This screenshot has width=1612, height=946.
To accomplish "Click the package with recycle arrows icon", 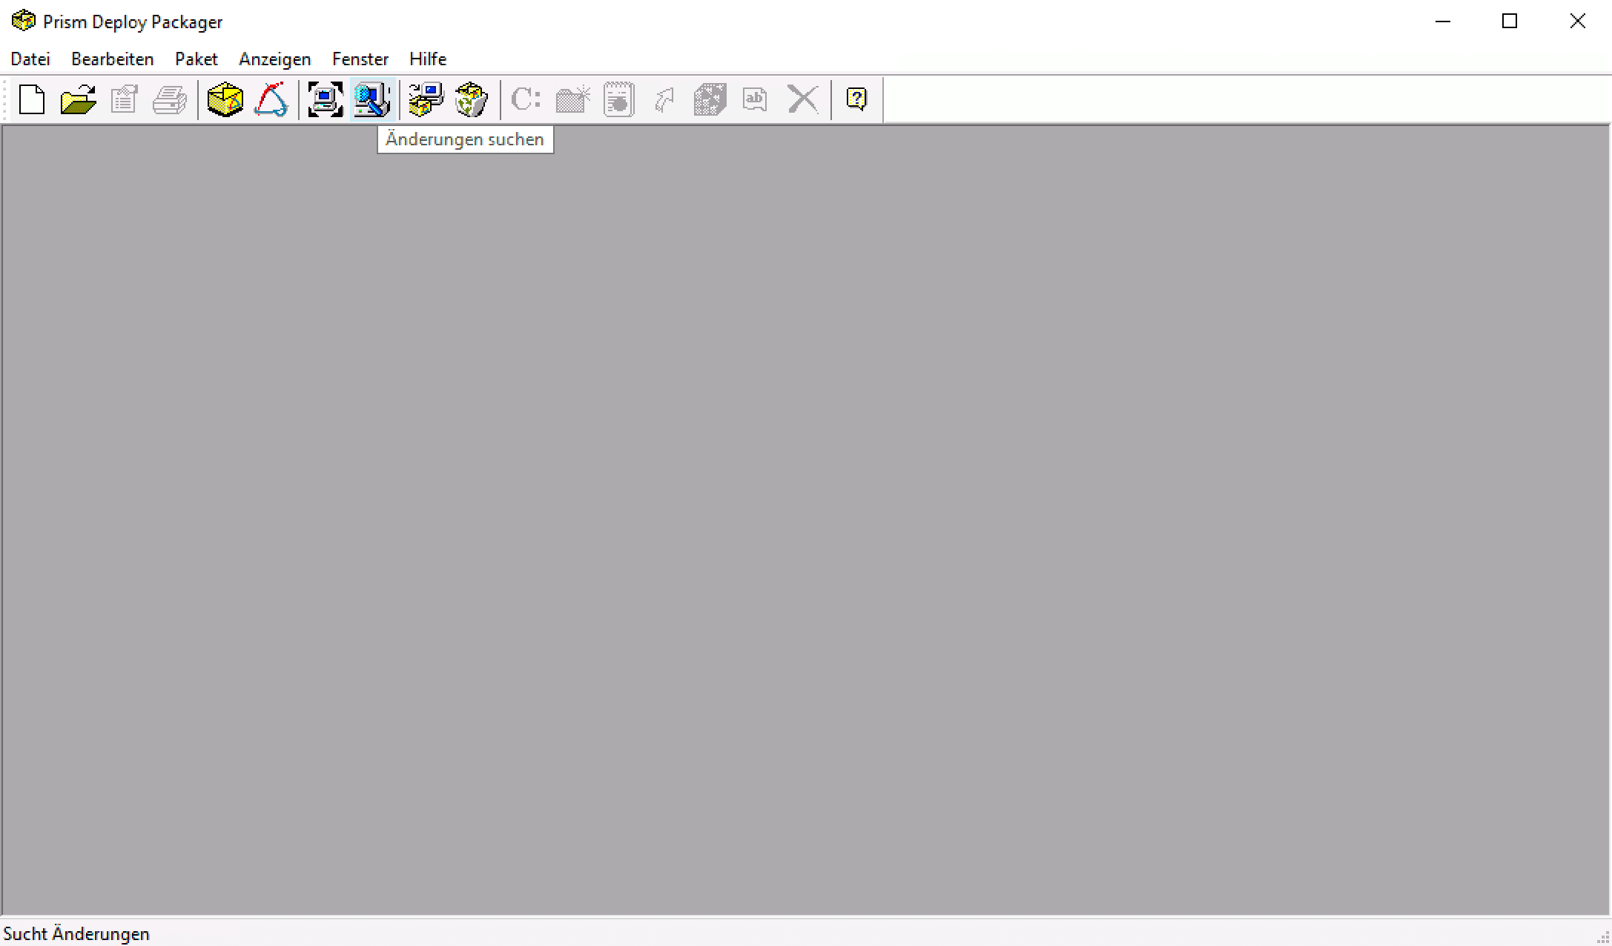I will point(472,99).
